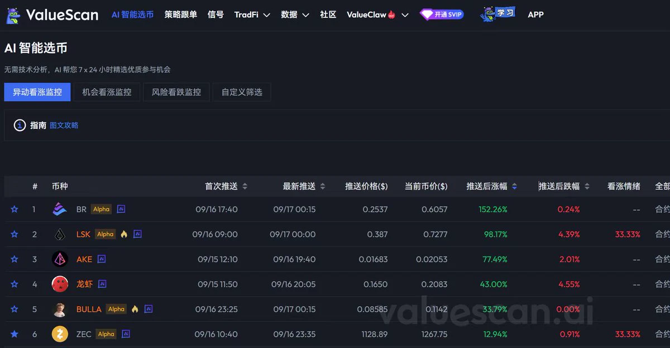
Task: Click the LSK coin logo
Action: point(60,234)
